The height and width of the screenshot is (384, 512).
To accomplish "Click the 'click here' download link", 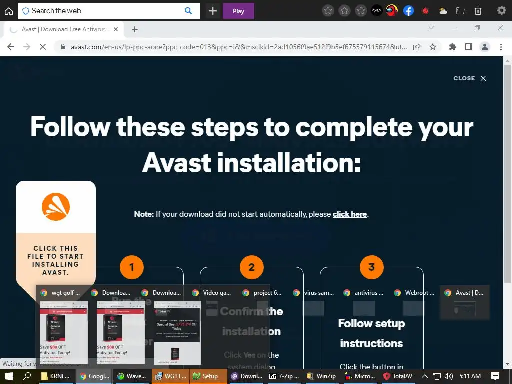I will [x=349, y=214].
